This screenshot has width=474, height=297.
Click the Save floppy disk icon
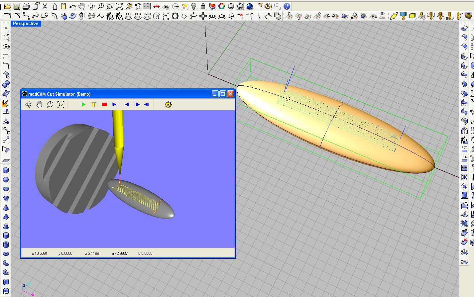click(17, 6)
